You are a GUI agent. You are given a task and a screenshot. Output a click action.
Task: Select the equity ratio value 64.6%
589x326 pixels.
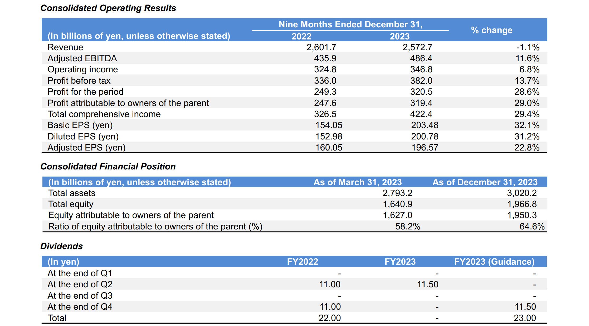tap(532, 227)
